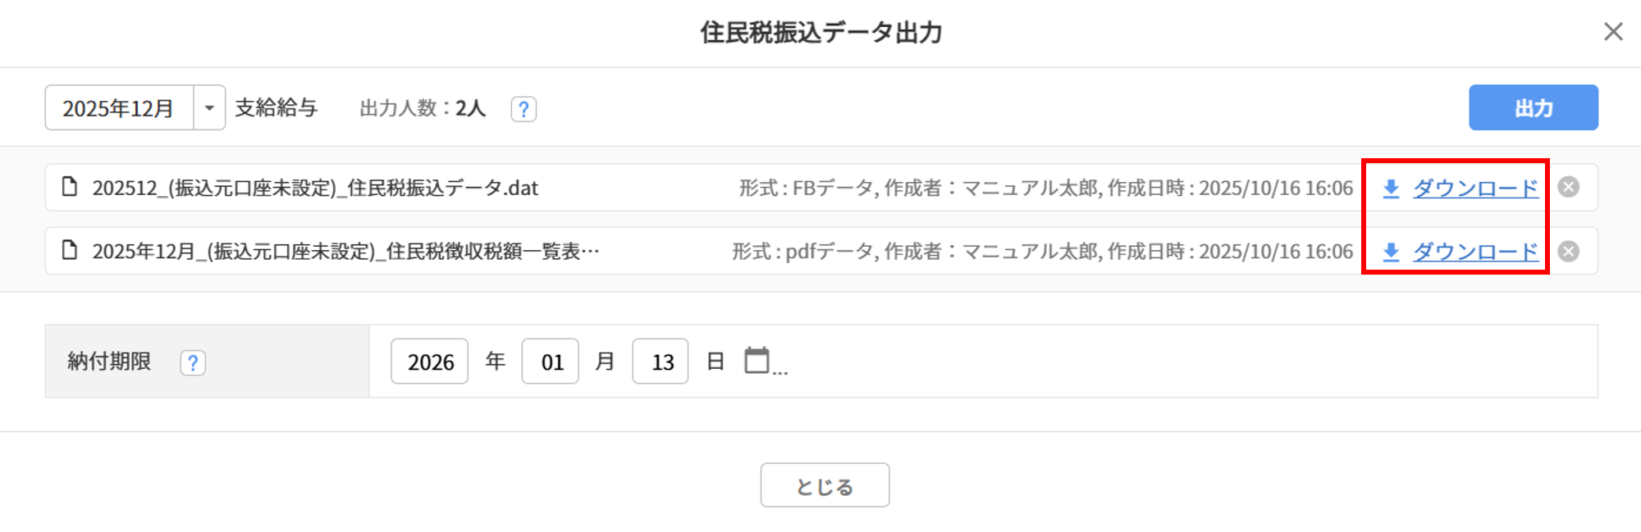Viewport: 1641px width, 532px height.
Task: Expand the 2025年12月 month dropdown arrow
Action: (x=209, y=108)
